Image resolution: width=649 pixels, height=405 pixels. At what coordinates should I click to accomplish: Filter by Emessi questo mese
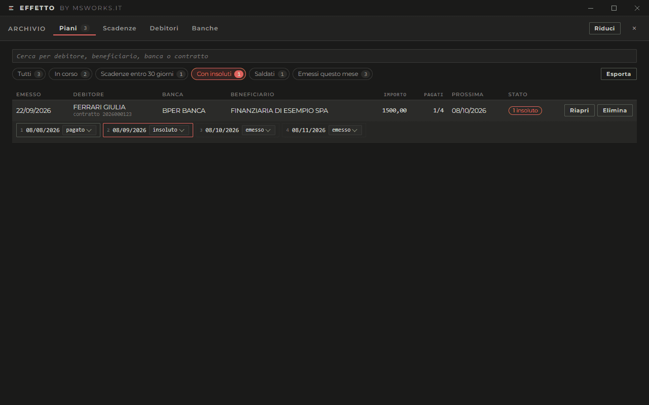[333, 74]
